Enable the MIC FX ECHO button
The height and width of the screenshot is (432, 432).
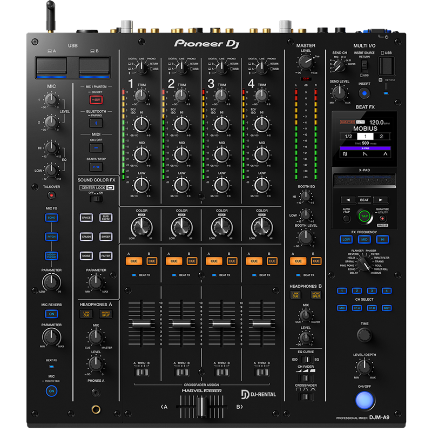(x=51, y=218)
